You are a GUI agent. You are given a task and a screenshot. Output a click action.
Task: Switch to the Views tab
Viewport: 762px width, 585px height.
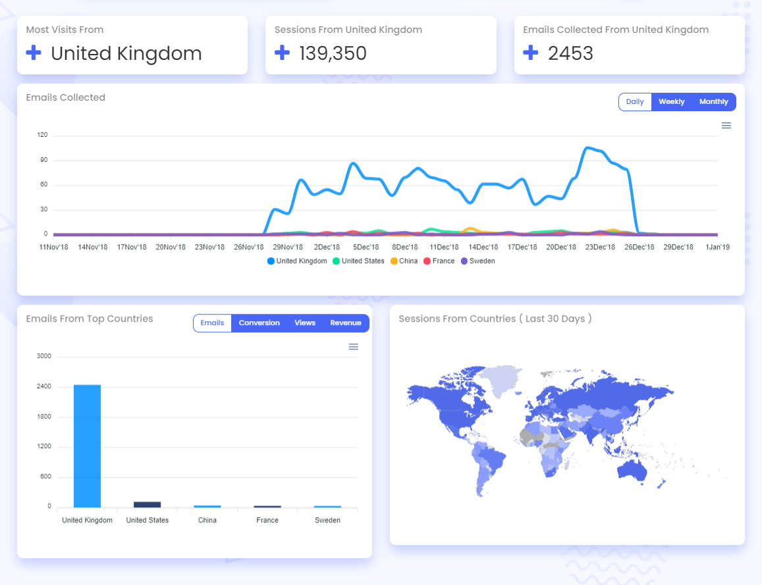[304, 322]
